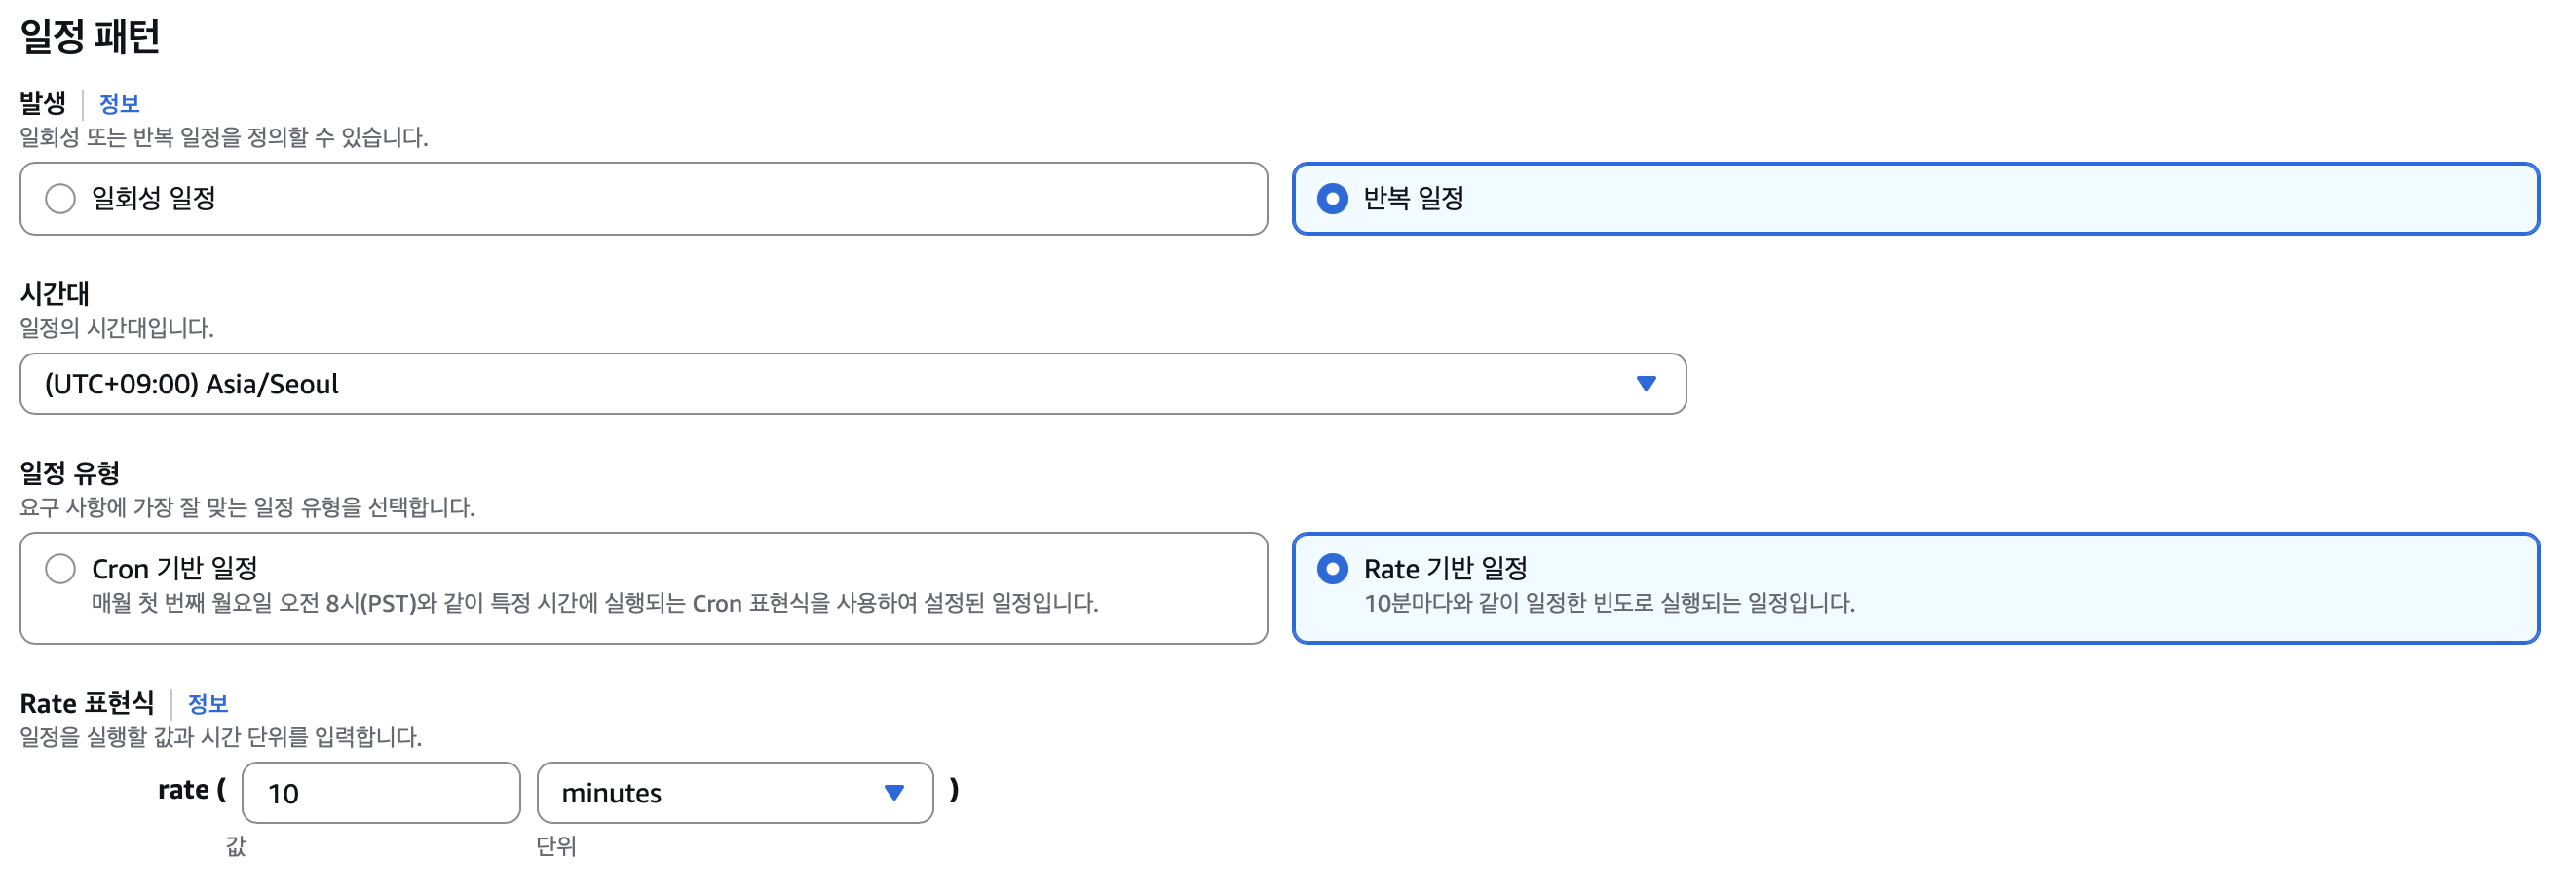
Task: Click the 일회성 일정 card label text
Action: pyautogui.click(x=154, y=198)
